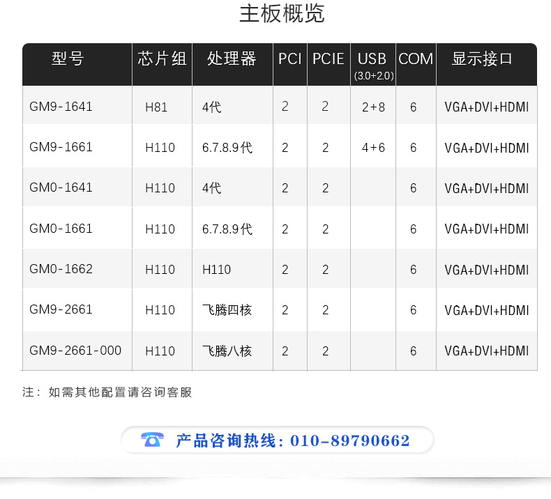This screenshot has width=551, height=499.
Task: Click the 4+6 USB cell
Action: coord(373,148)
